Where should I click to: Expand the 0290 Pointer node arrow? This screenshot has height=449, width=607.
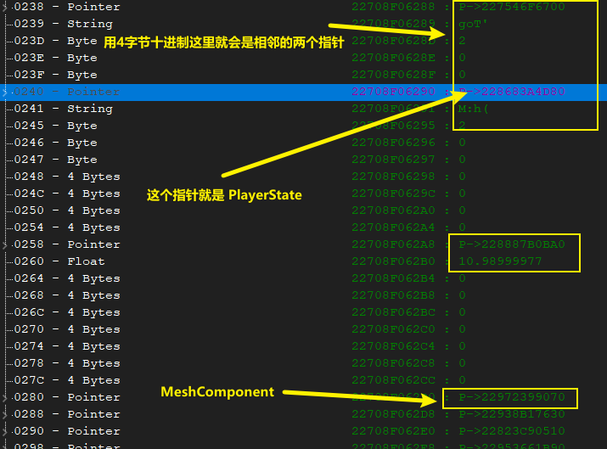pyautogui.click(x=4, y=431)
